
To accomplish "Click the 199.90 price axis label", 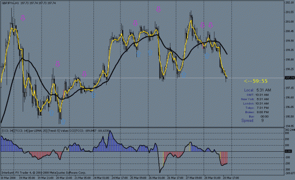I will [289, 41].
